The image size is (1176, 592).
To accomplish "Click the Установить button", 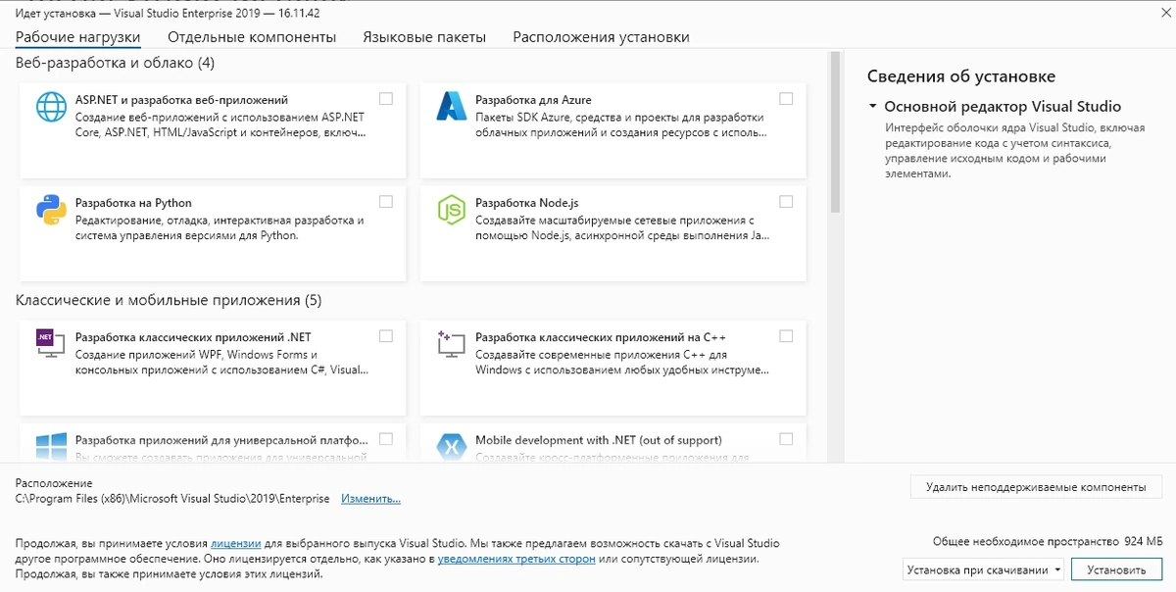I will point(1116,569).
